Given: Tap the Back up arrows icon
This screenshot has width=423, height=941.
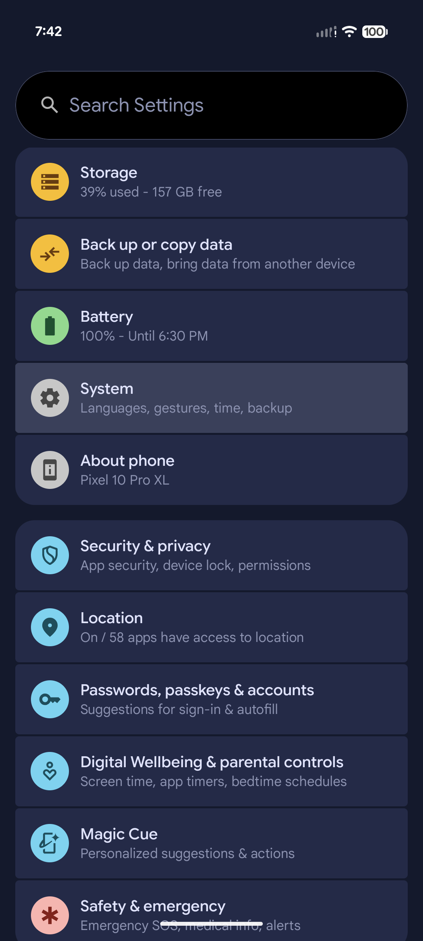Looking at the screenshot, I should point(50,254).
